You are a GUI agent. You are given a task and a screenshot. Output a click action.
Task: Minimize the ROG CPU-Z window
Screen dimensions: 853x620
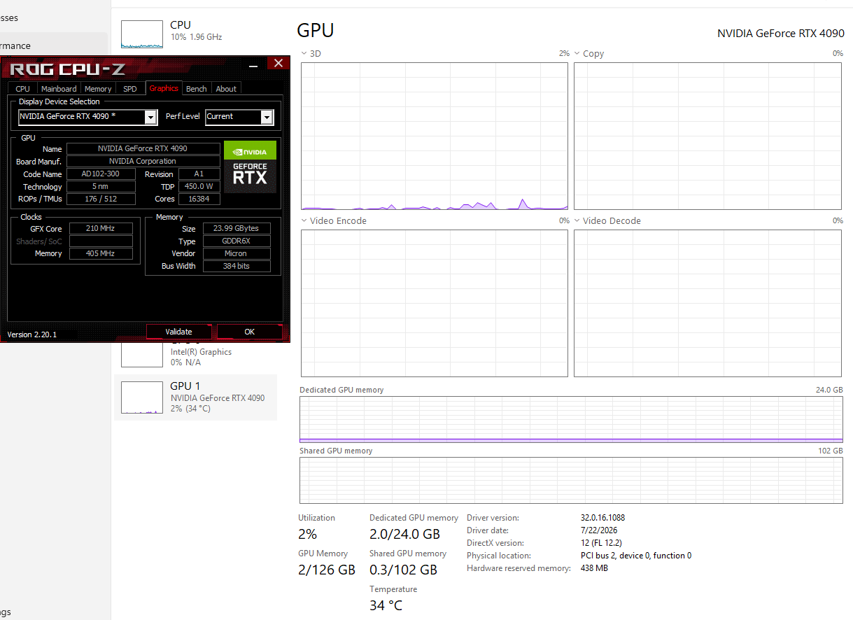(x=255, y=64)
